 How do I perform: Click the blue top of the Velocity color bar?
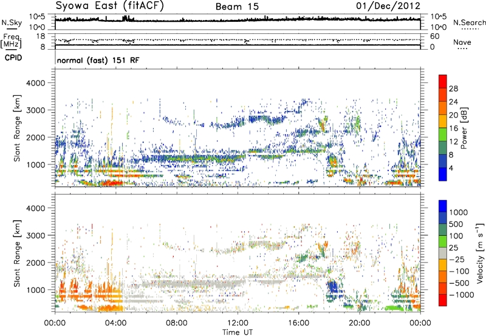click(443, 206)
